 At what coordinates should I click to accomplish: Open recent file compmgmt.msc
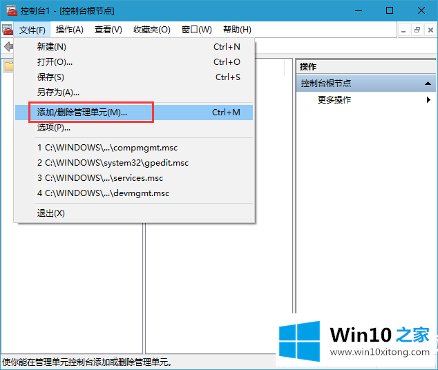(x=134, y=148)
